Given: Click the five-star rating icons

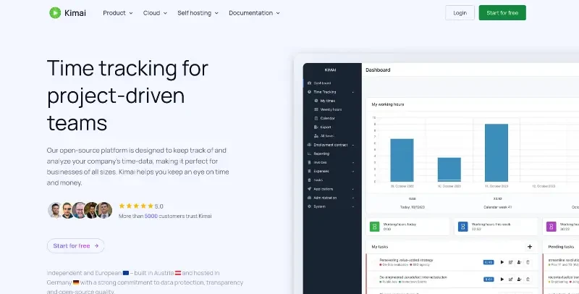Looking at the screenshot, I should click(x=135, y=206).
